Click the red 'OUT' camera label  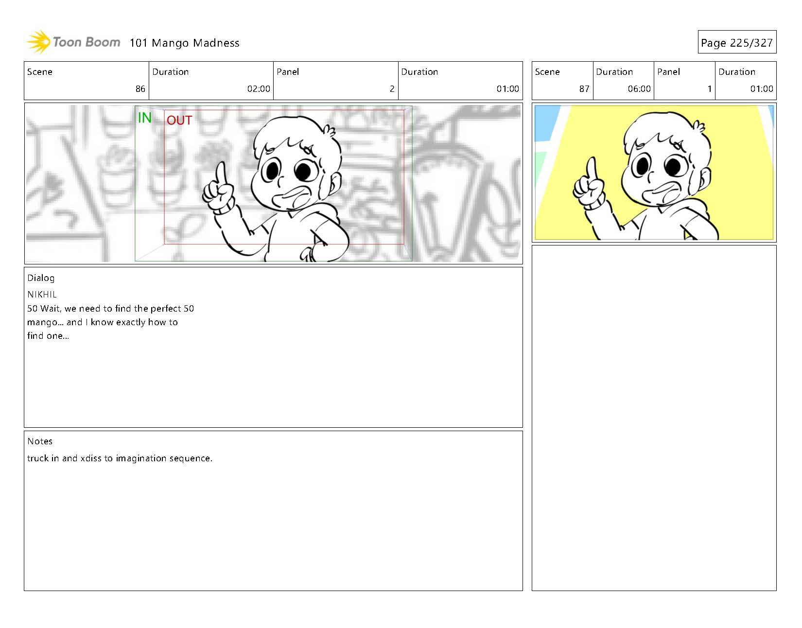click(x=179, y=120)
